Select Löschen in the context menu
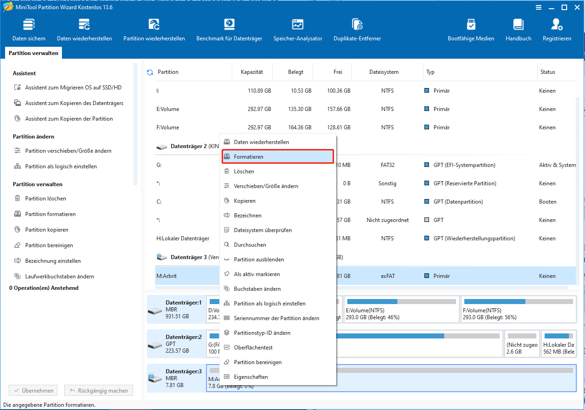The width and height of the screenshot is (585, 410). pyautogui.click(x=278, y=172)
